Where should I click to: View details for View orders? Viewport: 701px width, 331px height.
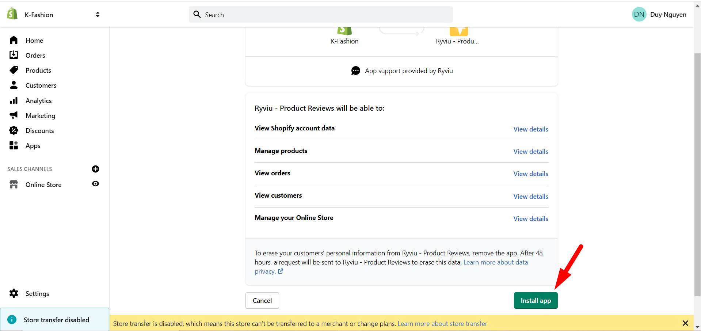click(x=531, y=174)
